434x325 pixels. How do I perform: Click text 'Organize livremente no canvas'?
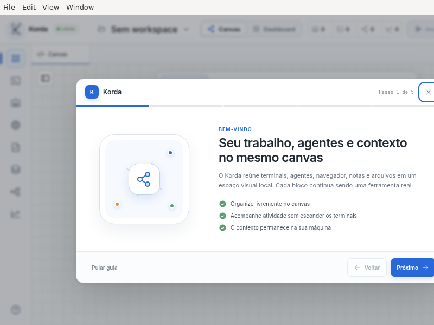(x=270, y=204)
